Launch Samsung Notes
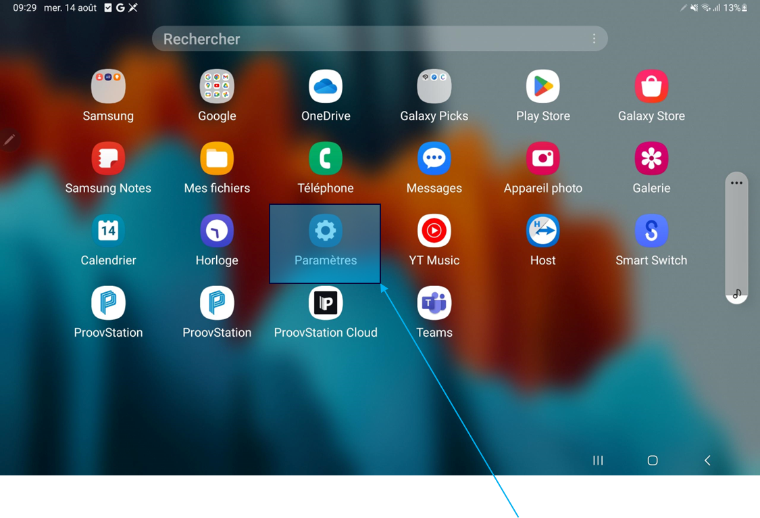Viewport: 760px width, 518px height. tap(108, 160)
